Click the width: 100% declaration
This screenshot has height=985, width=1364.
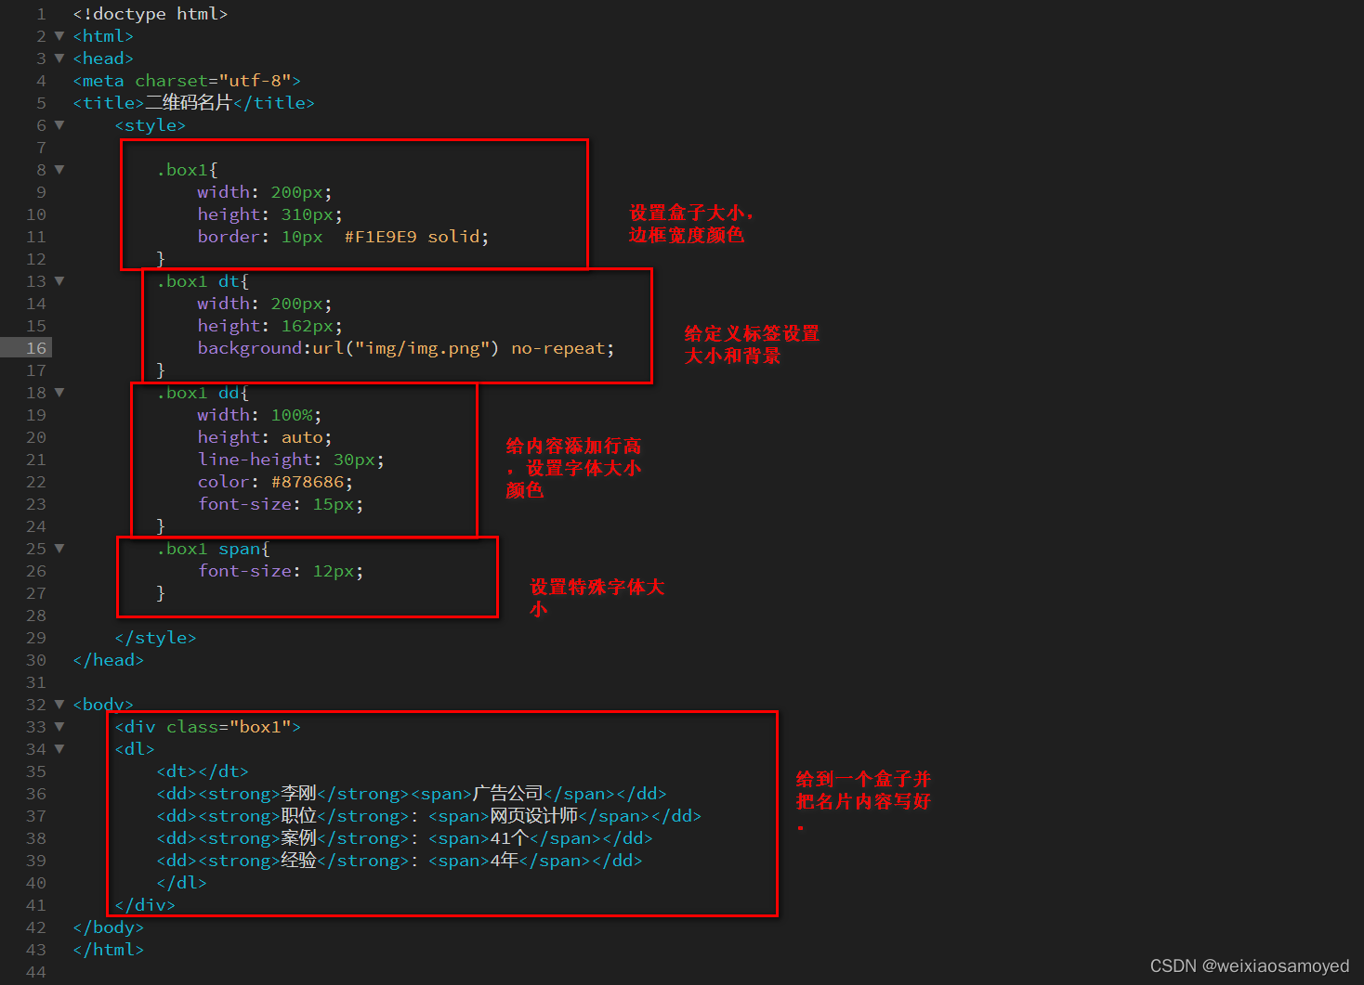coord(259,415)
